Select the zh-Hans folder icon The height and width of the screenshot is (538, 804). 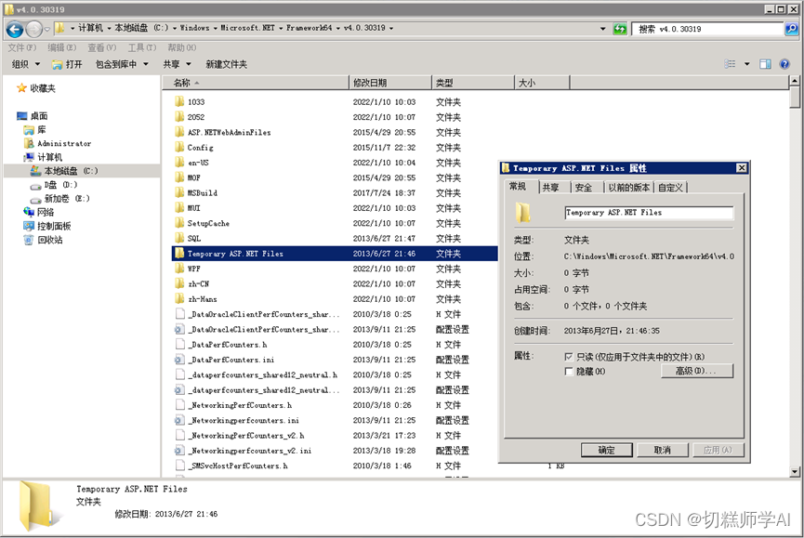pos(179,298)
